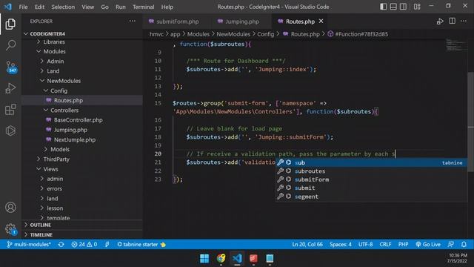The height and width of the screenshot is (267, 474).
Task: Close the Routes.php tab
Action: [x=321, y=22]
